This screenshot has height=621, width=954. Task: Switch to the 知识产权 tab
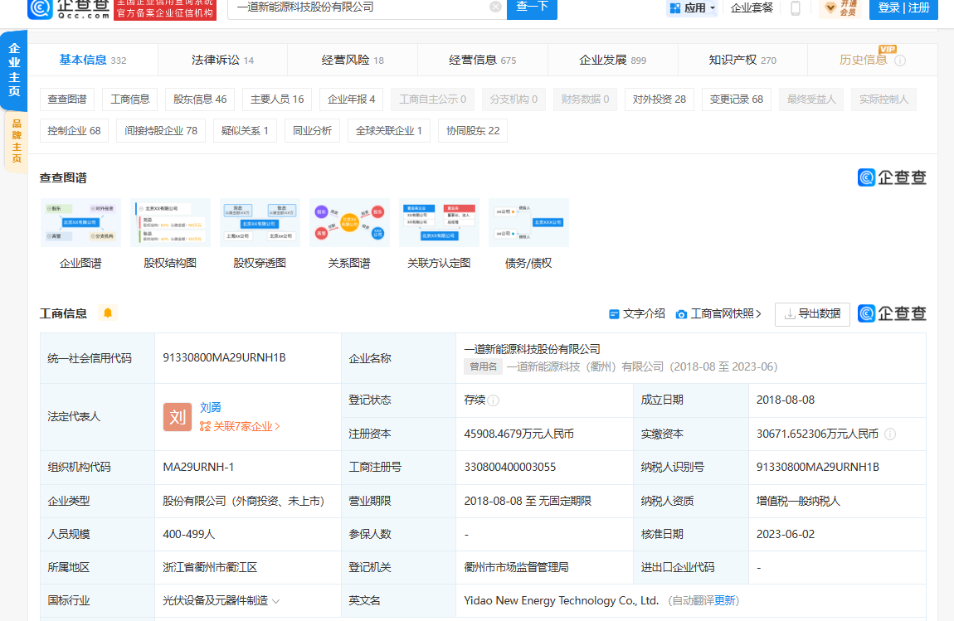pos(742,60)
